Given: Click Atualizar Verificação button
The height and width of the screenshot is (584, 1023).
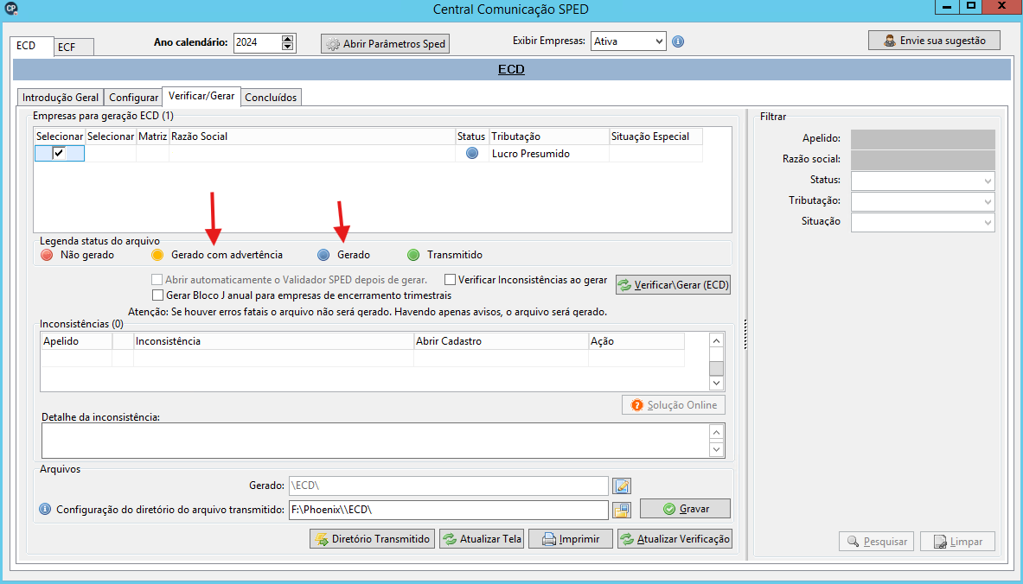Looking at the screenshot, I should coord(675,539).
